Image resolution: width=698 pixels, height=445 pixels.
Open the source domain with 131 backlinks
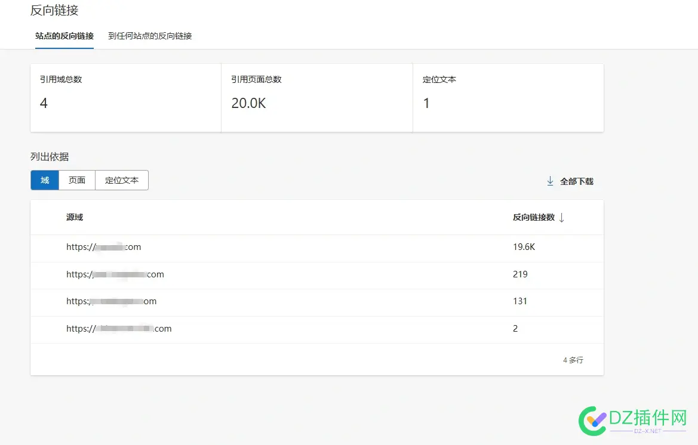coord(112,301)
